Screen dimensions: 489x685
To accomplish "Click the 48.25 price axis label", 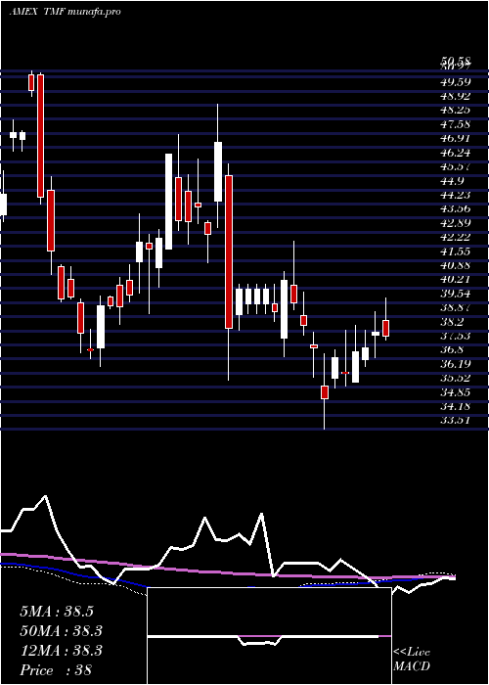I will 455,110.
